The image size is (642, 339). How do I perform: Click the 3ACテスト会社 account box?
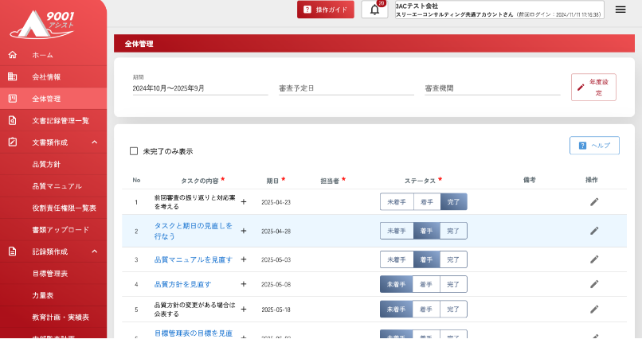pyautogui.click(x=499, y=10)
